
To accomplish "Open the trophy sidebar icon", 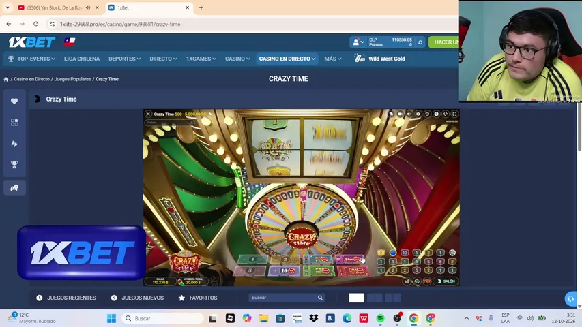I will 14,165.
